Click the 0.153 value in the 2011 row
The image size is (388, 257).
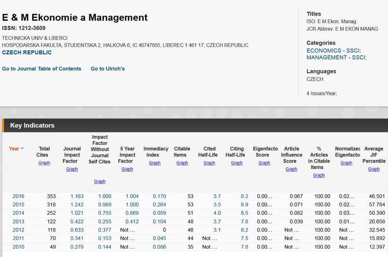[105, 238]
